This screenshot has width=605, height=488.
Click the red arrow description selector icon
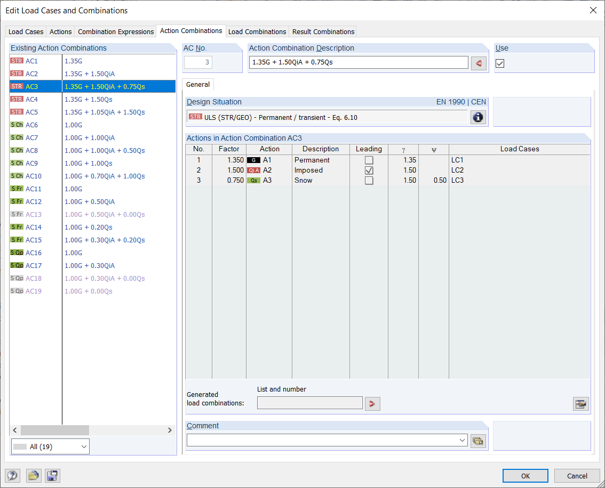click(x=479, y=63)
